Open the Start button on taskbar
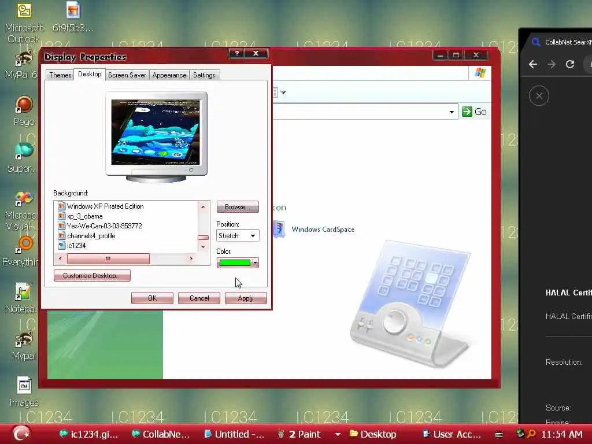592x444 pixels. (21, 434)
